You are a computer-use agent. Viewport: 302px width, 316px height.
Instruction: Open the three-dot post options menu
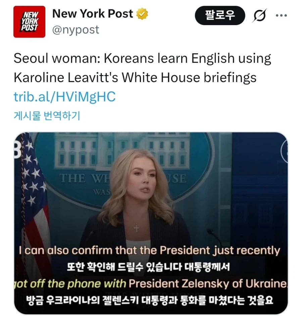click(x=282, y=15)
